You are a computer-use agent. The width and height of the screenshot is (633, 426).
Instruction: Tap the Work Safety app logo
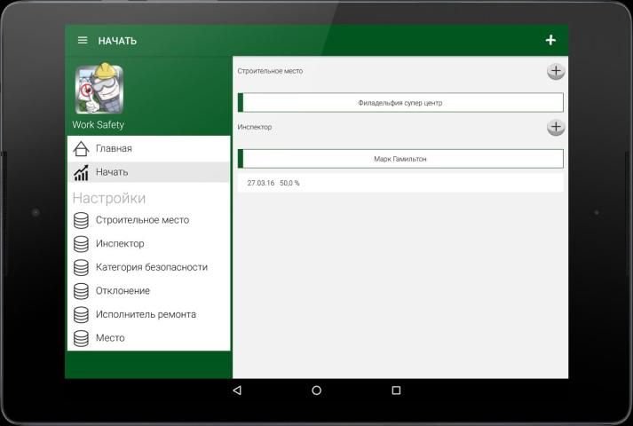(x=99, y=90)
